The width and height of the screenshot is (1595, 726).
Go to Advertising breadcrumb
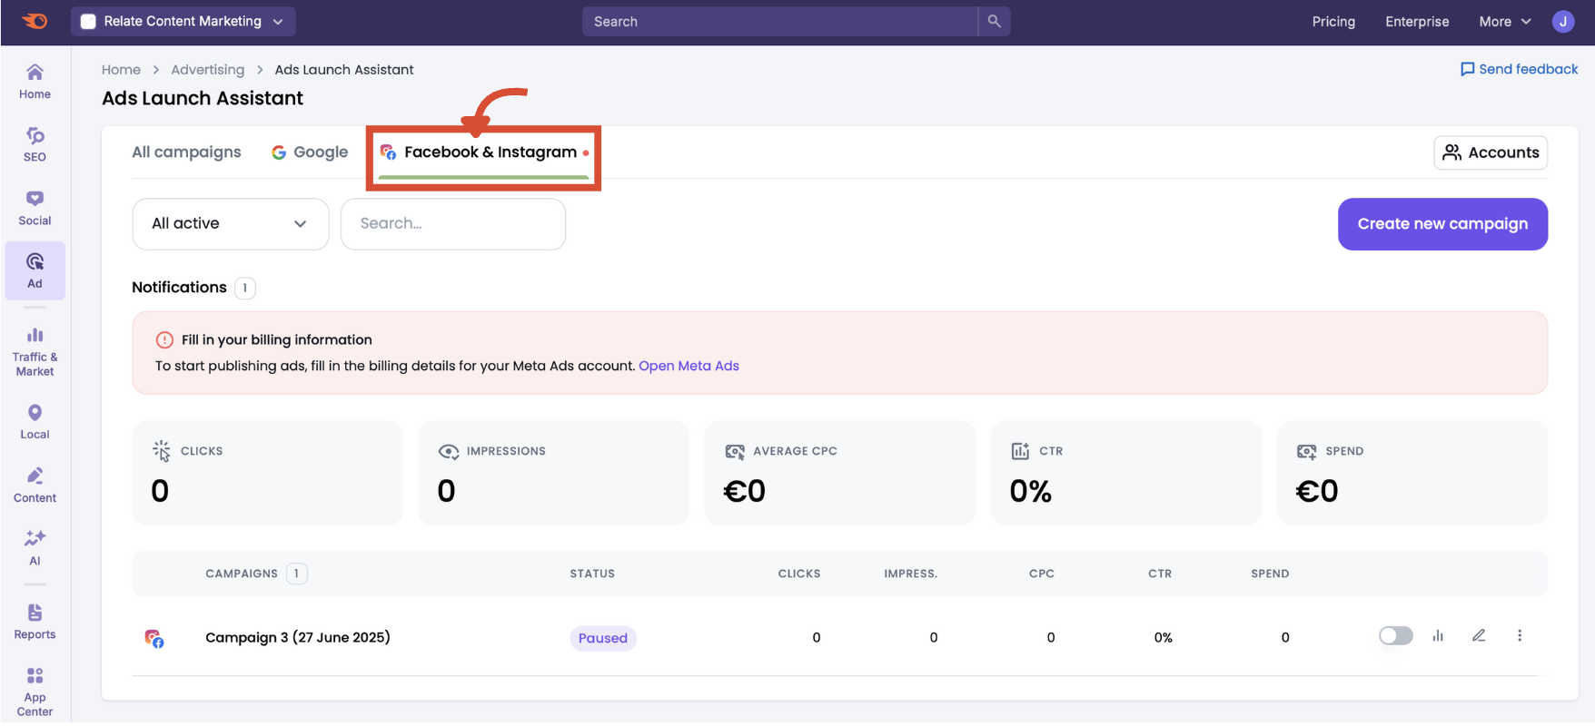(x=208, y=70)
